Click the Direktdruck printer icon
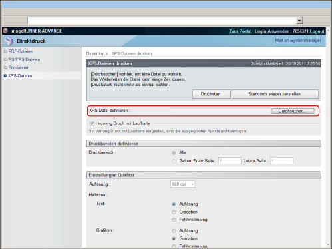 9,41
